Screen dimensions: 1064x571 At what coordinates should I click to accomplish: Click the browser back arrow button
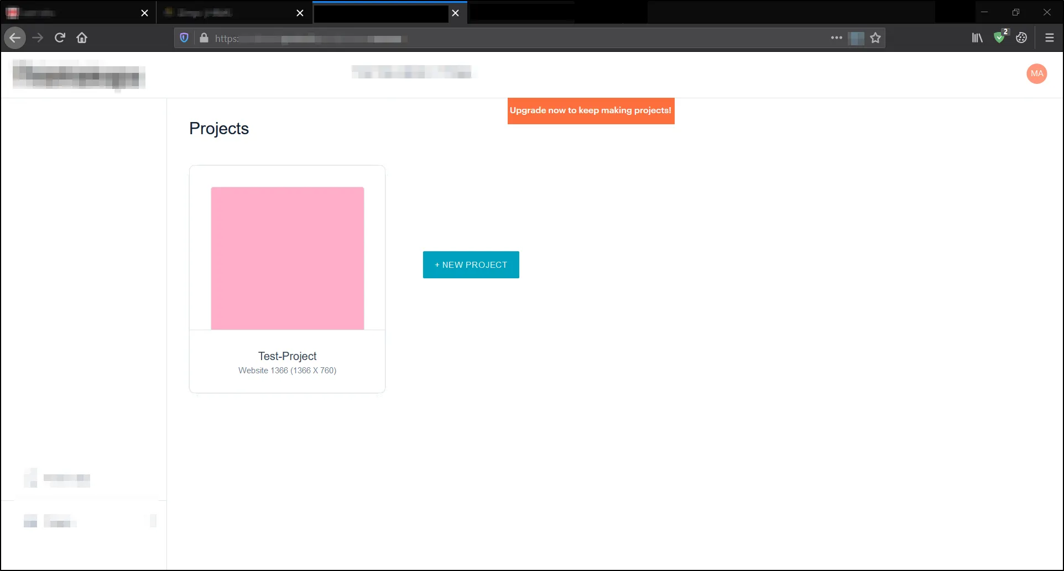pos(15,38)
